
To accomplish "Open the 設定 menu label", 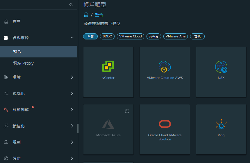I will (17, 158).
